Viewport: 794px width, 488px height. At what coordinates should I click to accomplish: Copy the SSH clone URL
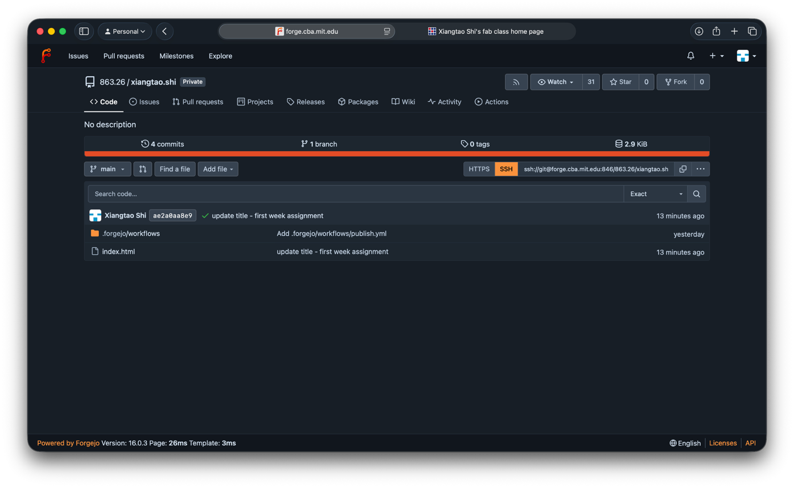pos(683,169)
